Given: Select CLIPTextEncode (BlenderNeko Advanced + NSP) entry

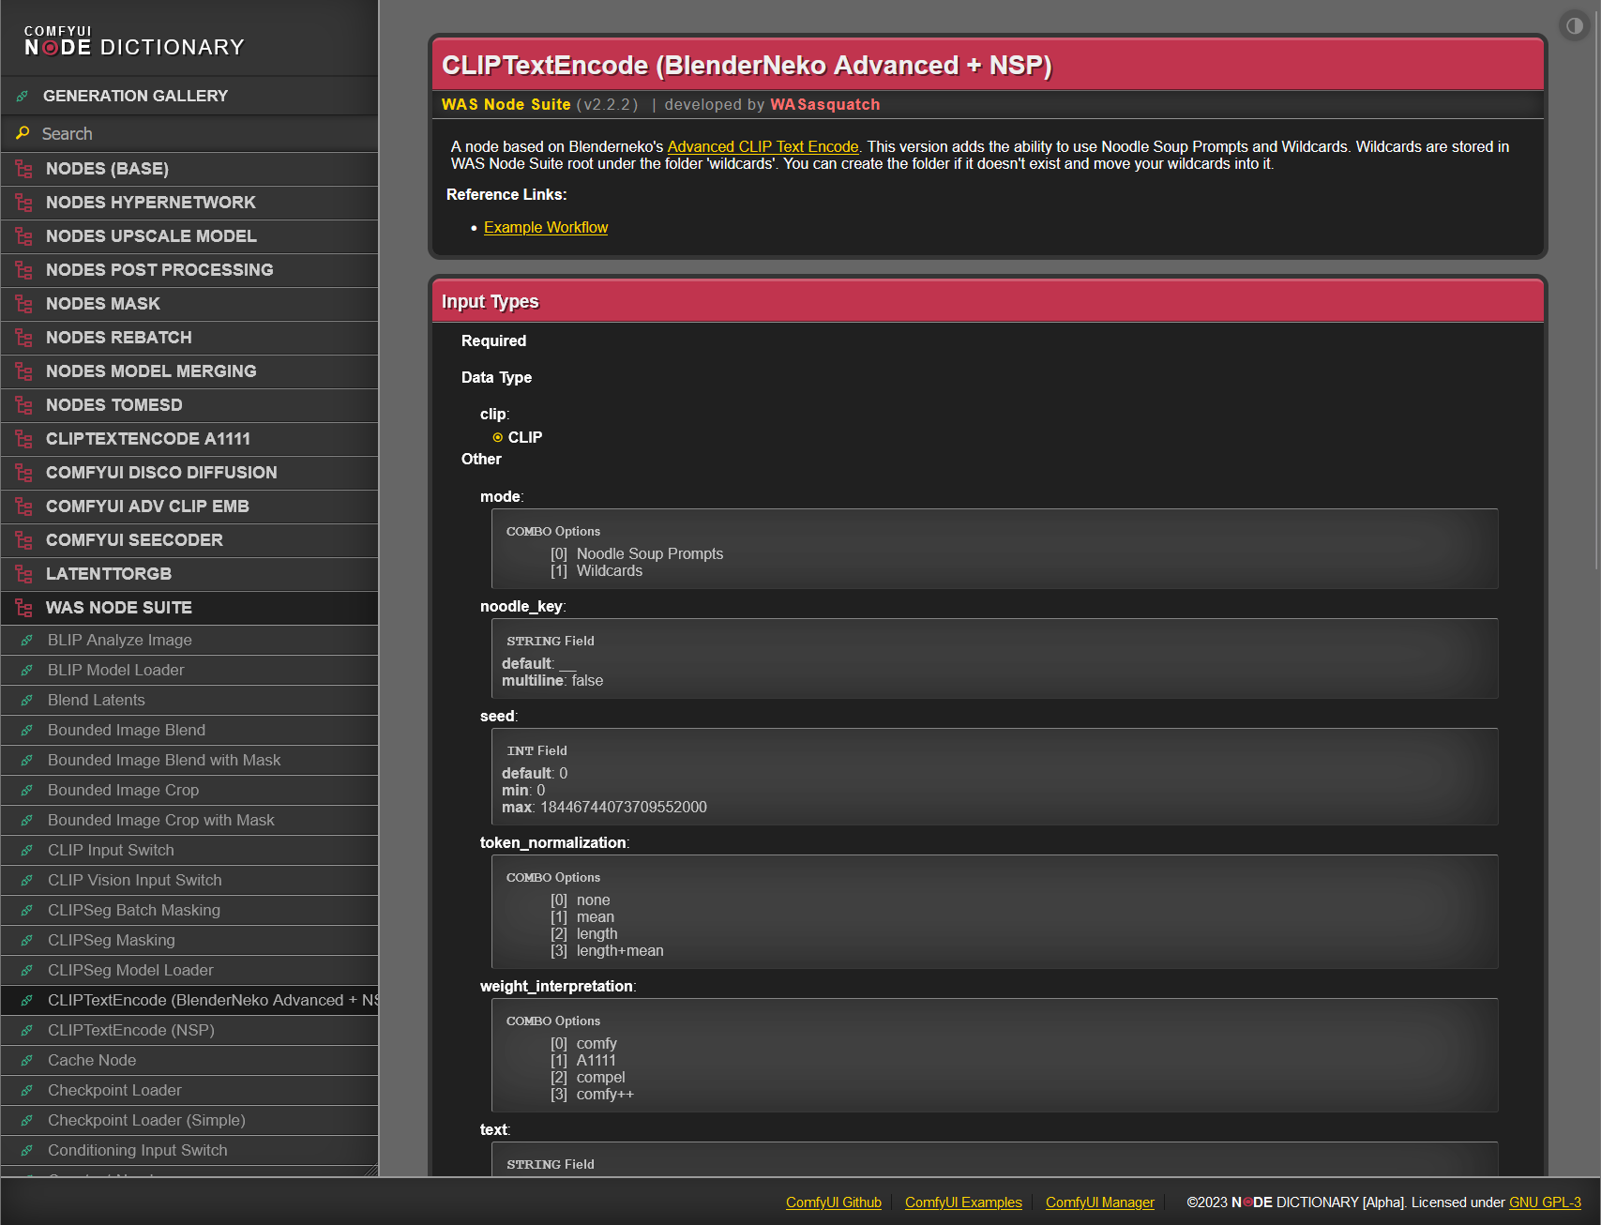Looking at the screenshot, I should point(189,1000).
